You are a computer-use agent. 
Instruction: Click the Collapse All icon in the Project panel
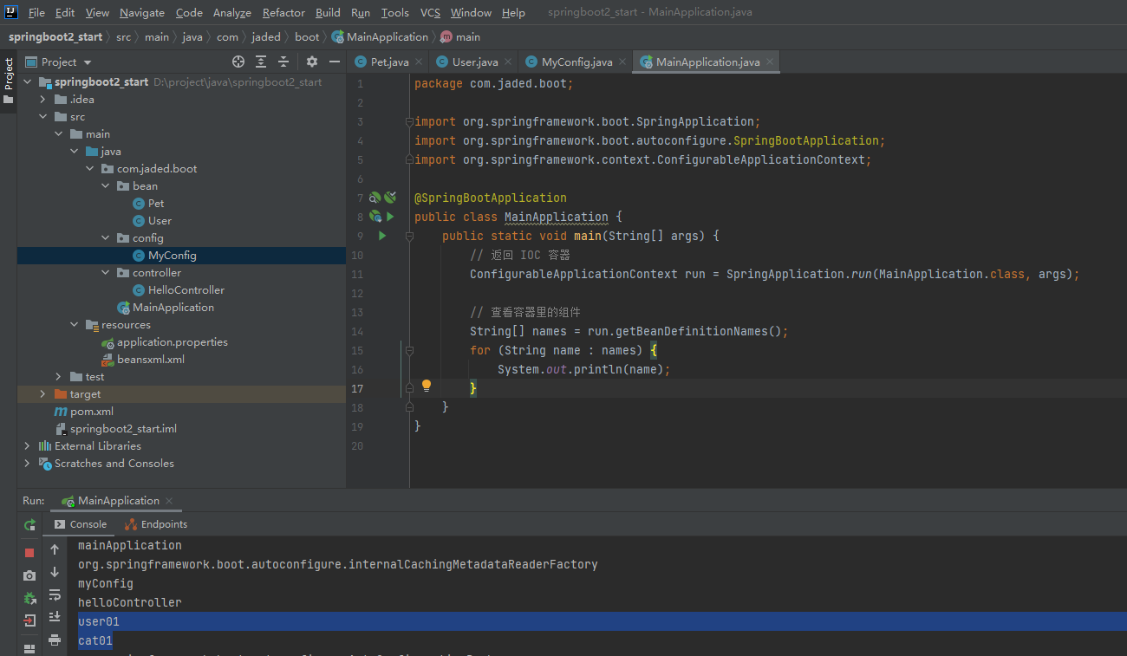coord(283,62)
